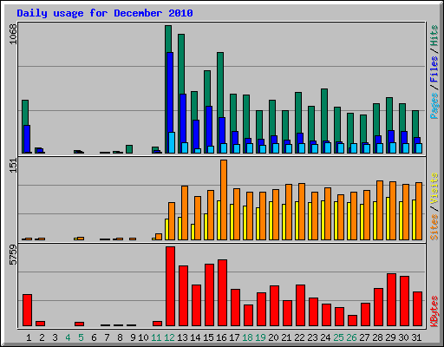444x347 pixels.
Task: Click the yellow sites bar for day 29
Action: point(388,219)
